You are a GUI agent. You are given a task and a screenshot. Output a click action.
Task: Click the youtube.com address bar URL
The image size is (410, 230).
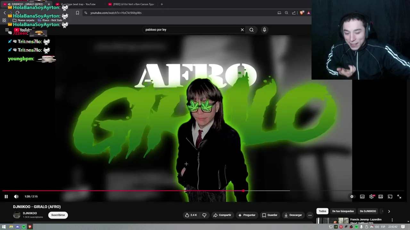[x=116, y=13]
